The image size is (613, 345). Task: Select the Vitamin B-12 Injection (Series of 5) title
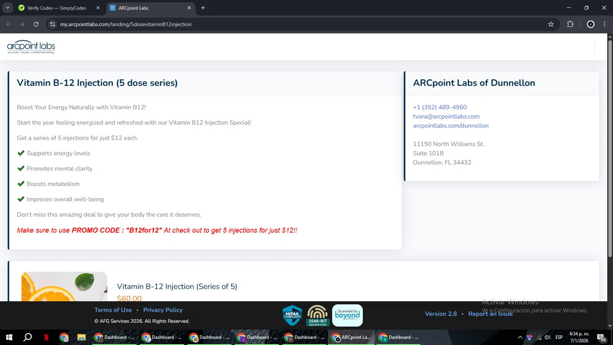click(177, 287)
